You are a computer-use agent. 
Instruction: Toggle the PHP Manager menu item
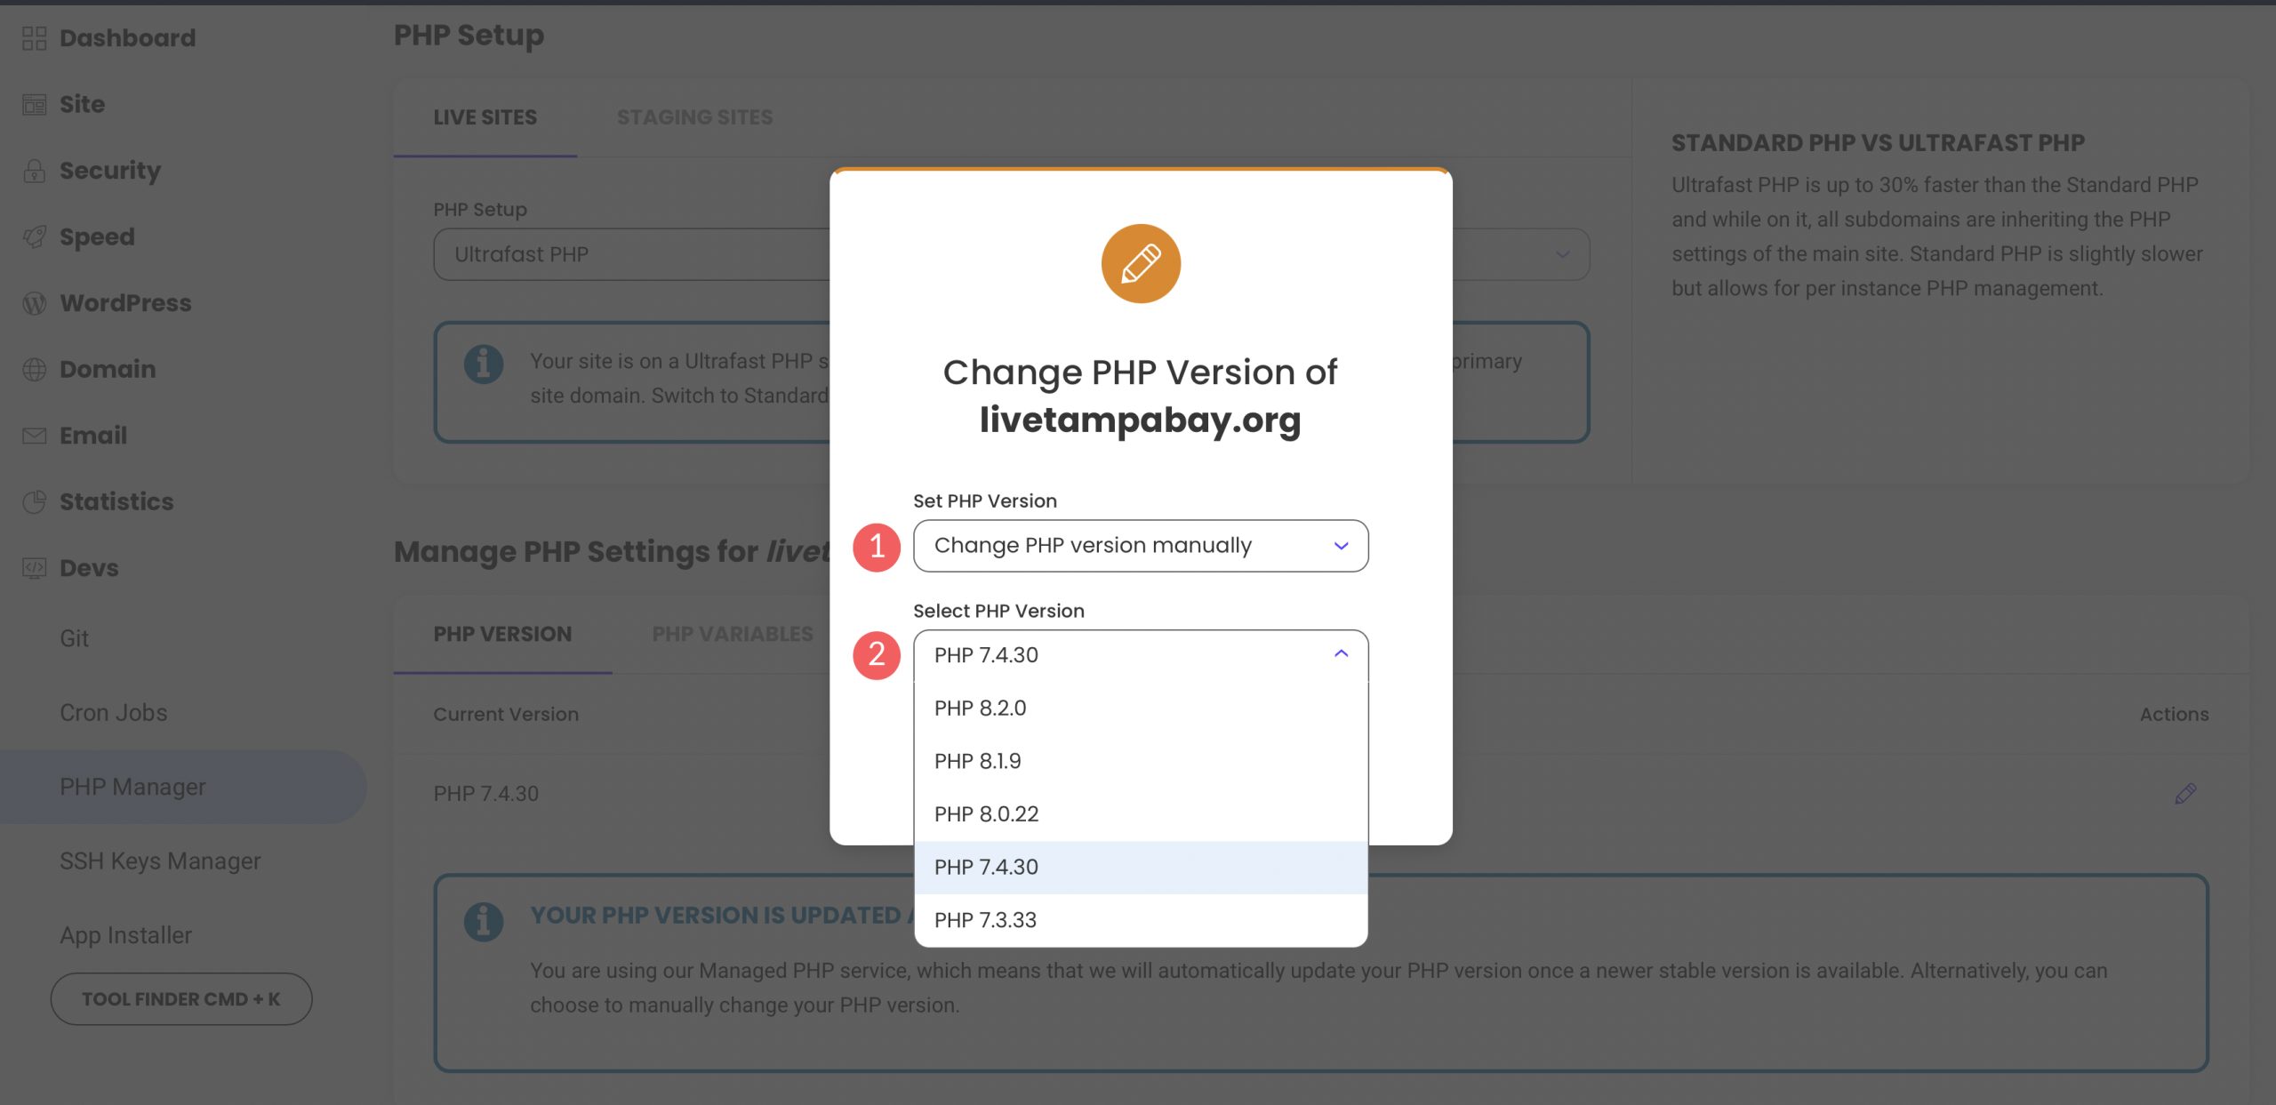[133, 786]
